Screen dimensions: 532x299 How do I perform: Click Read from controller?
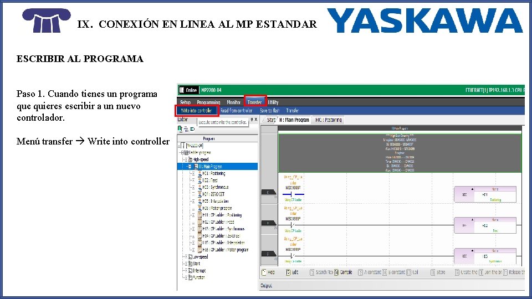(236, 111)
